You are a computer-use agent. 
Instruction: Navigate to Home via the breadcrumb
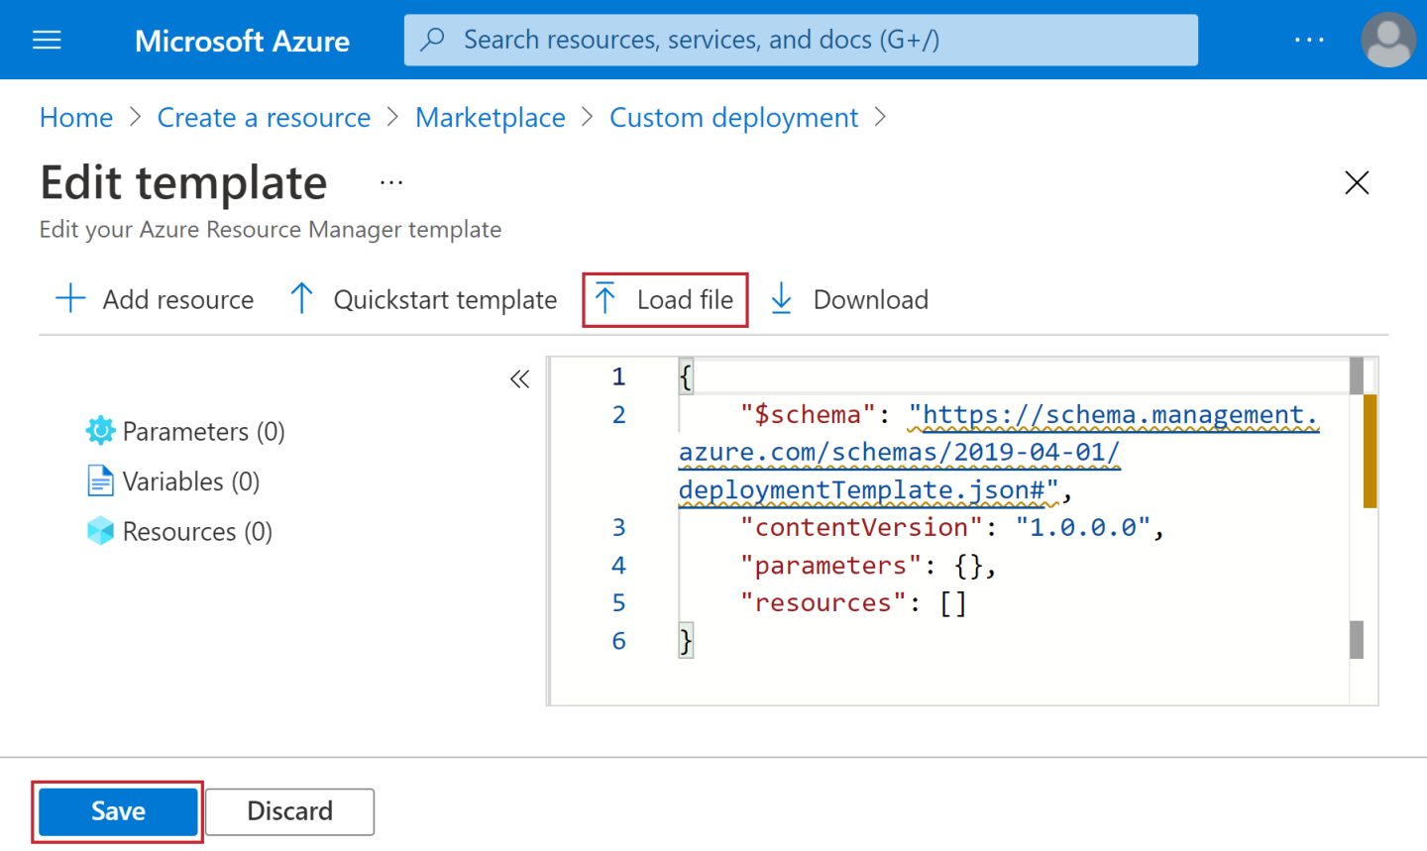point(75,117)
